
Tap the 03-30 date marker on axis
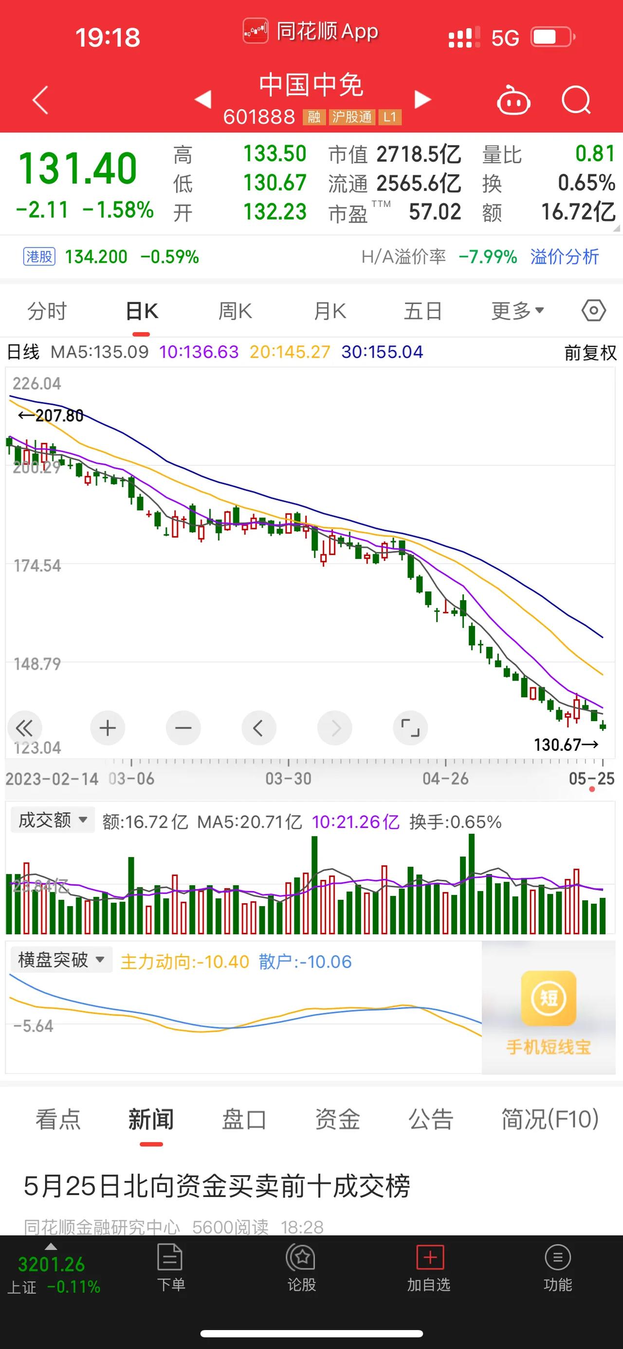[288, 779]
